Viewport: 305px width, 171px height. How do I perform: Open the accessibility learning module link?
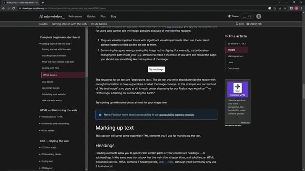tap(177, 115)
